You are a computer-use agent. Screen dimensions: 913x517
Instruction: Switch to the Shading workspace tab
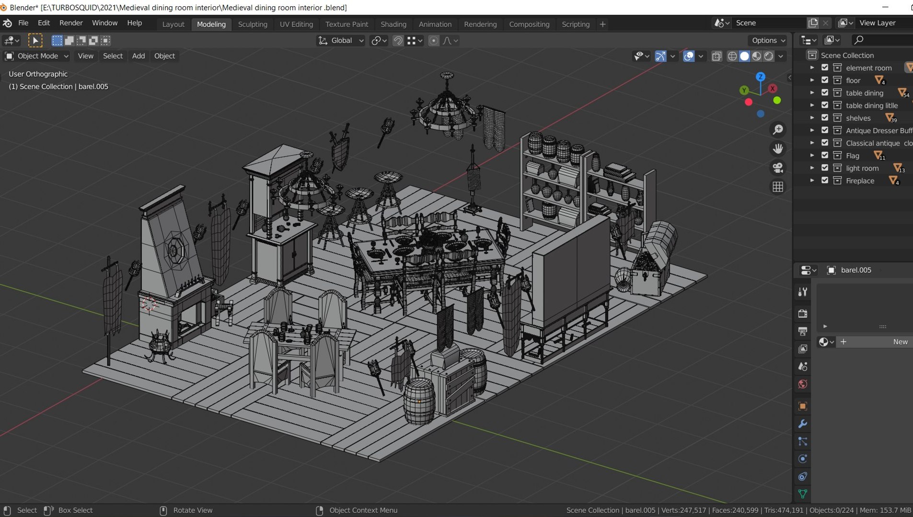[393, 24]
